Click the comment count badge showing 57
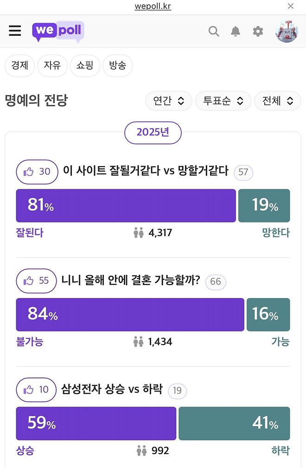 [x=243, y=173]
